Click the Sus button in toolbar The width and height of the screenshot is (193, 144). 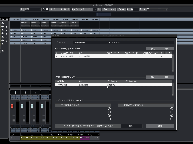coord(105,9)
